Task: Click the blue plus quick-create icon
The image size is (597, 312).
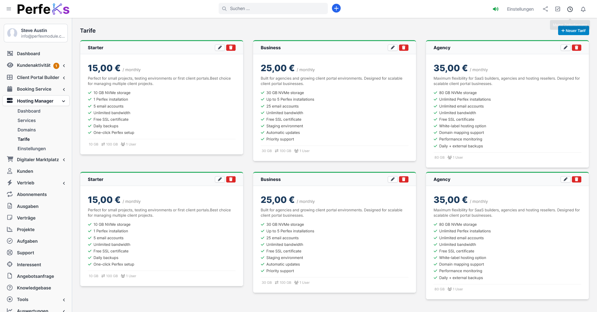Action: point(336,8)
